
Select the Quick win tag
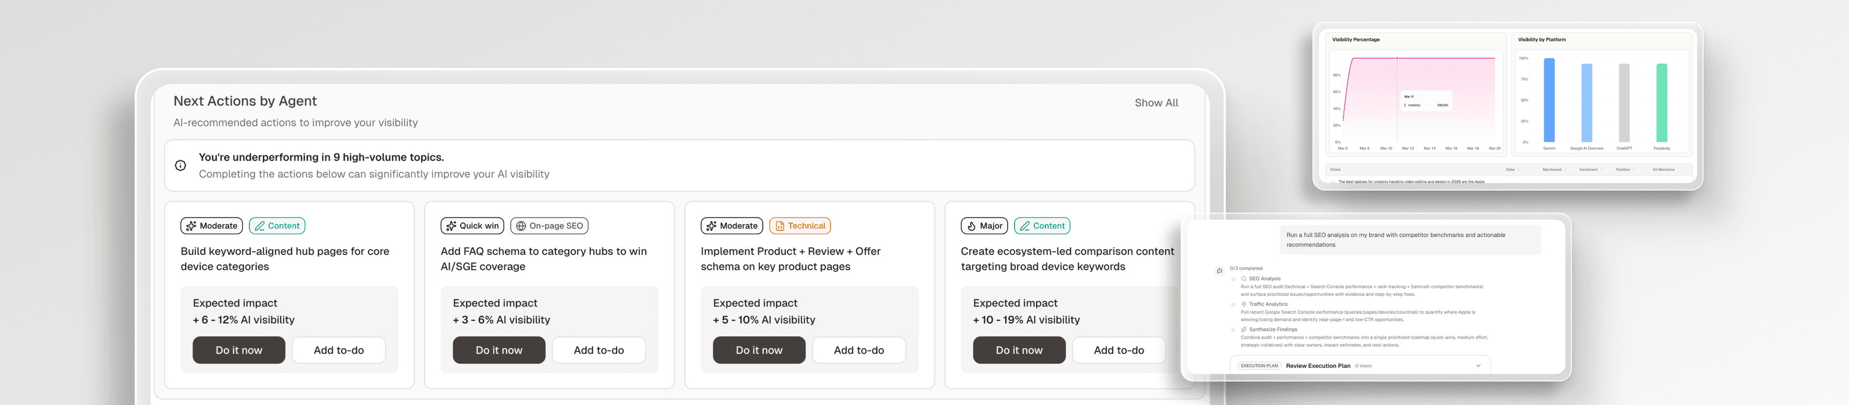tap(472, 226)
